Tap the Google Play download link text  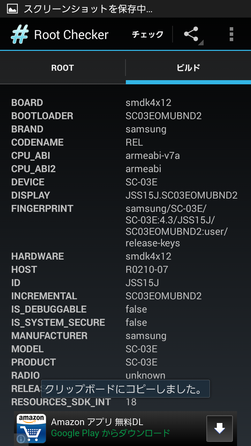[111, 433]
